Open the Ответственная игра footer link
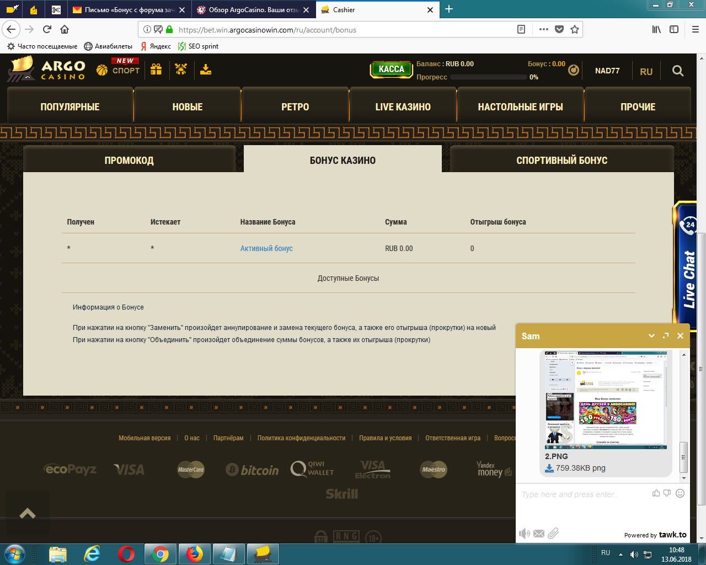Screen dimensions: 706x565 point(453,438)
